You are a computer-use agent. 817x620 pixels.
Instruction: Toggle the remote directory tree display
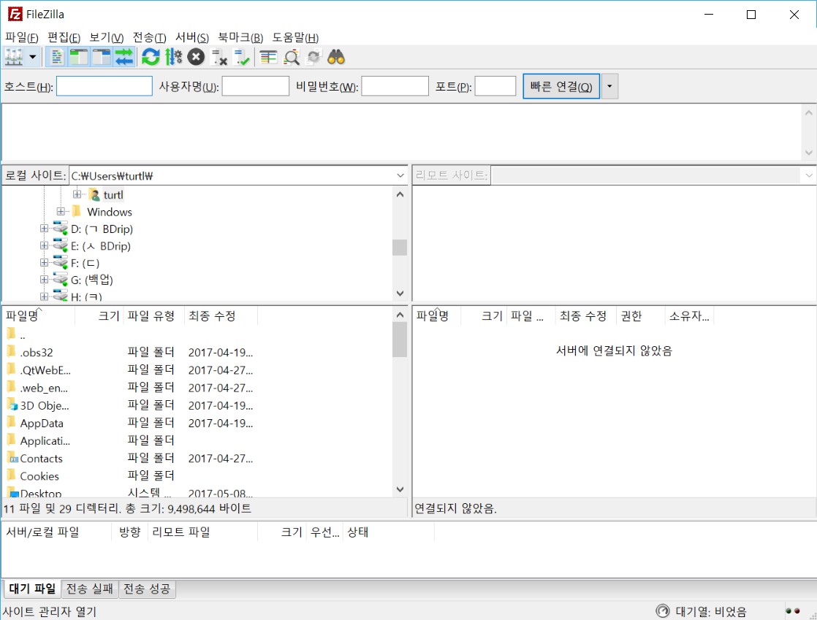102,57
